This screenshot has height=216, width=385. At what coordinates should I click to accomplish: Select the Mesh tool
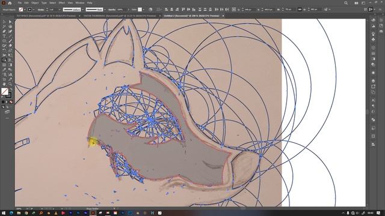4,65
